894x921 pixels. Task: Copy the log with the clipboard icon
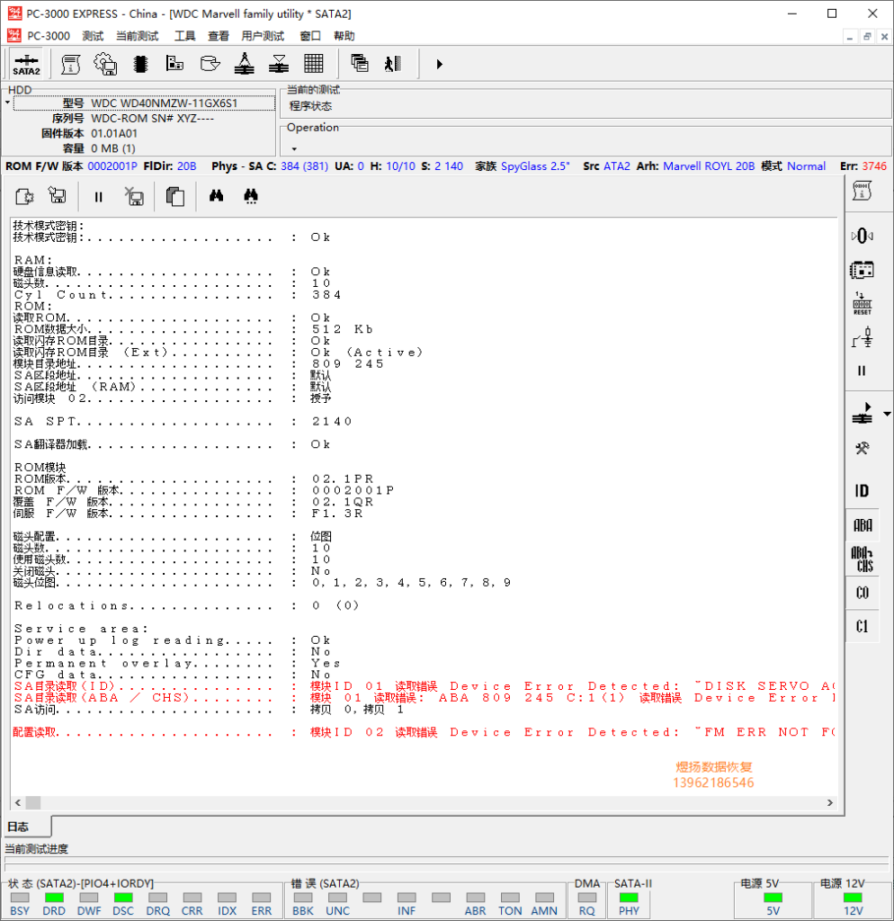point(175,196)
